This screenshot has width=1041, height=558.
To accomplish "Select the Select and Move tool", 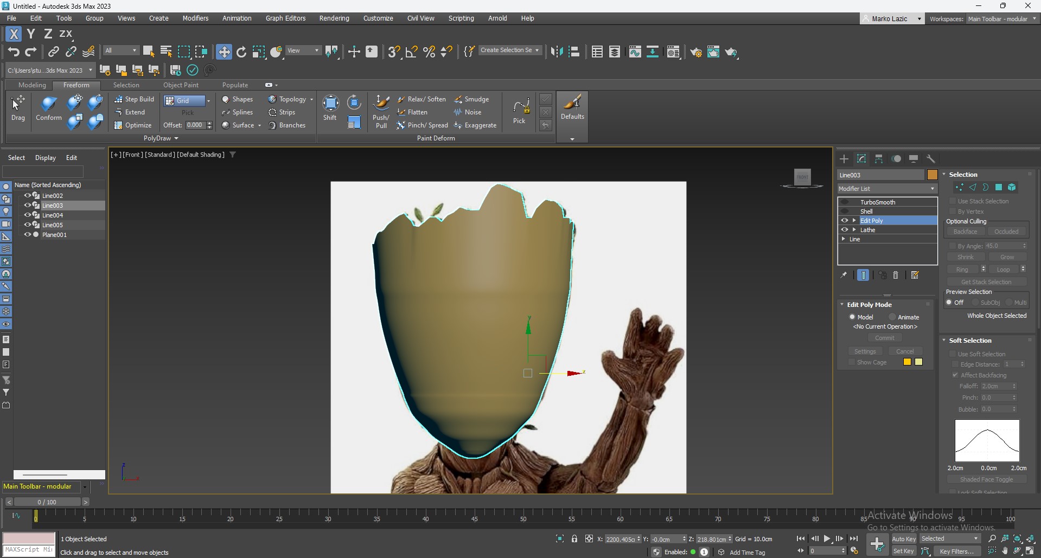I will click(x=223, y=52).
